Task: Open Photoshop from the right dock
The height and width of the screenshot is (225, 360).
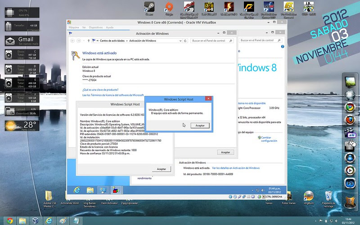Action: (350, 183)
